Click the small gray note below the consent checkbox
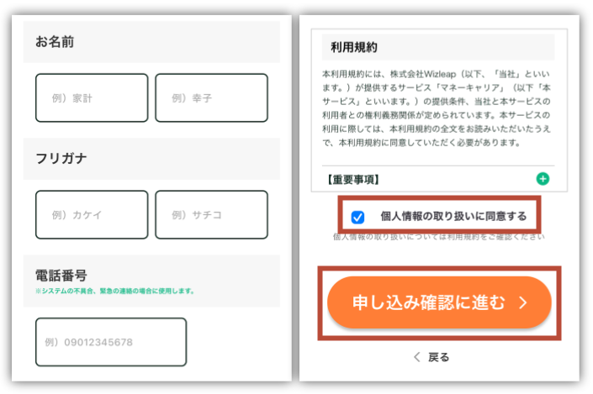The height and width of the screenshot is (394, 593). tap(437, 237)
